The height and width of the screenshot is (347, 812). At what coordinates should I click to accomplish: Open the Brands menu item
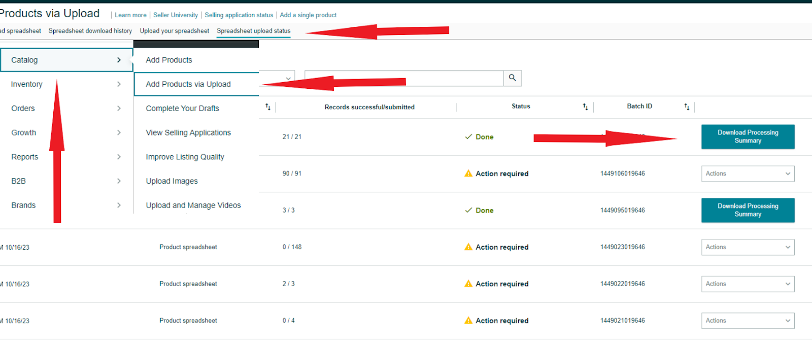[66, 205]
